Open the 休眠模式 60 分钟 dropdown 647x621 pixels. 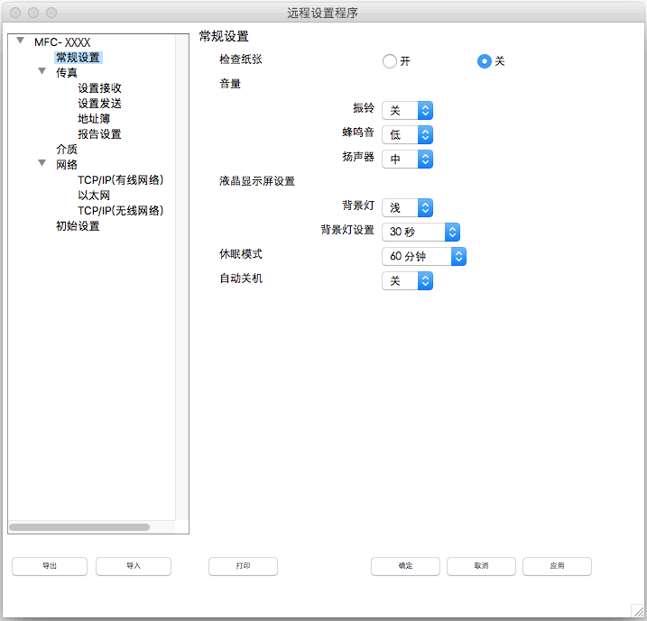click(x=424, y=256)
